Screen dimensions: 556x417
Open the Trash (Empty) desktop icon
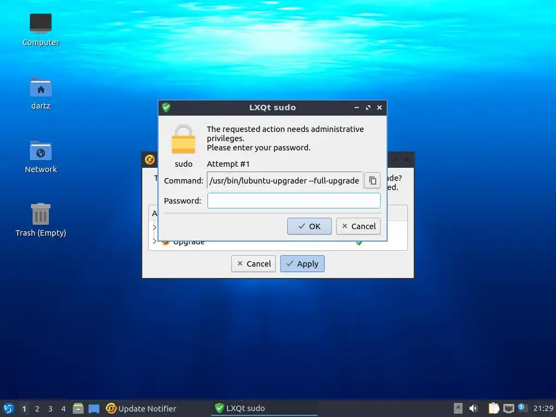[x=41, y=220]
